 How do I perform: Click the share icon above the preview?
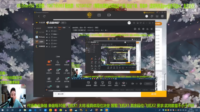(x=151, y=29)
